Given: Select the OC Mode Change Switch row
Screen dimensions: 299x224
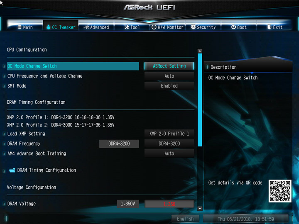Looking at the screenshot, I should point(73,66).
